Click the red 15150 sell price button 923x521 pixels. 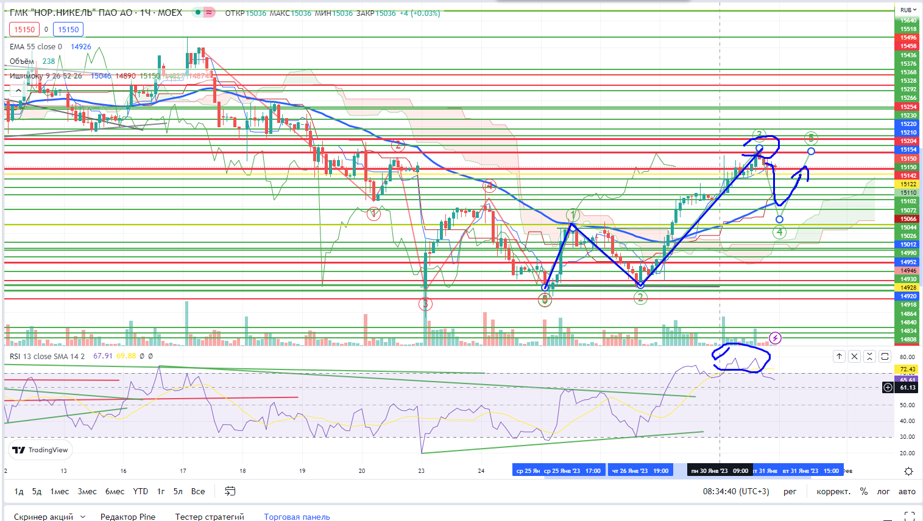pos(24,29)
